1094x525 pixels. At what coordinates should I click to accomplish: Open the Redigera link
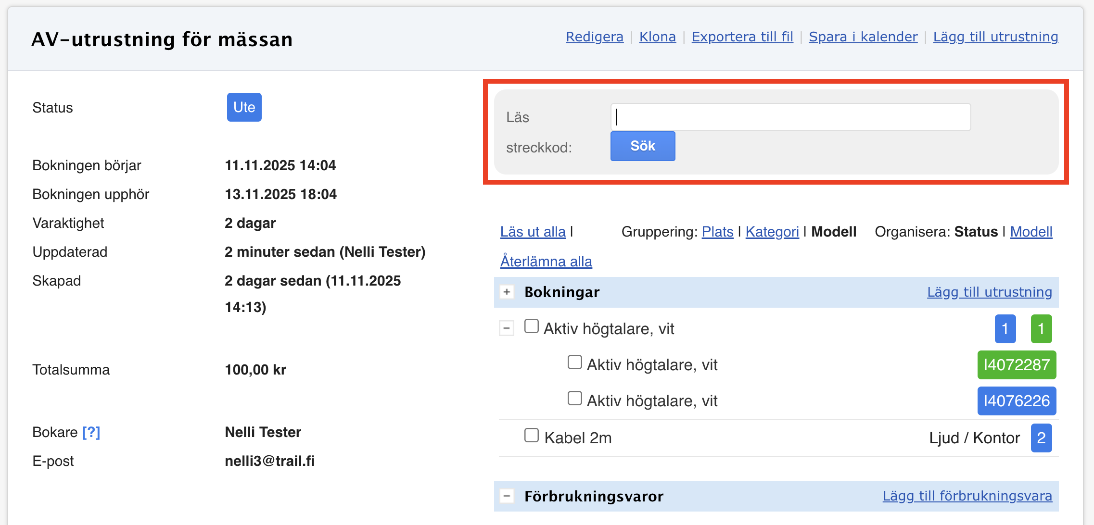[x=594, y=37]
